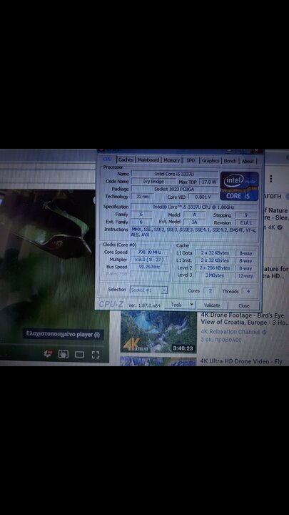The width and height of the screenshot is (289, 515).
Task: Show the About tab
Action: (x=248, y=161)
